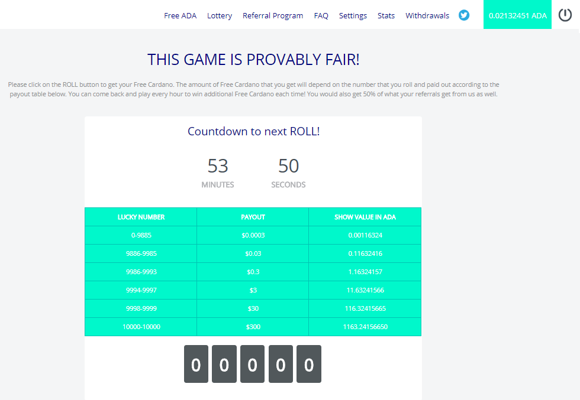
Task: Open the FAQ page
Action: coord(321,15)
